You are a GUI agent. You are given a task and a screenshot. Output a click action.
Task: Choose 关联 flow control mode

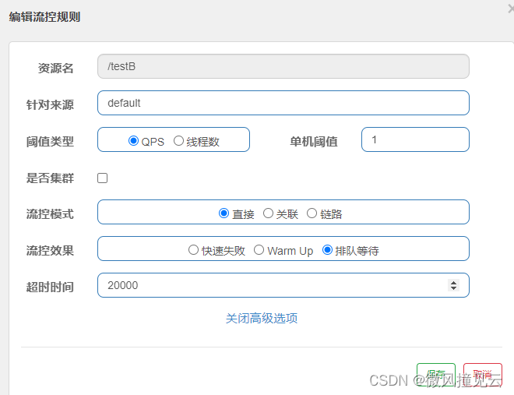pos(268,213)
